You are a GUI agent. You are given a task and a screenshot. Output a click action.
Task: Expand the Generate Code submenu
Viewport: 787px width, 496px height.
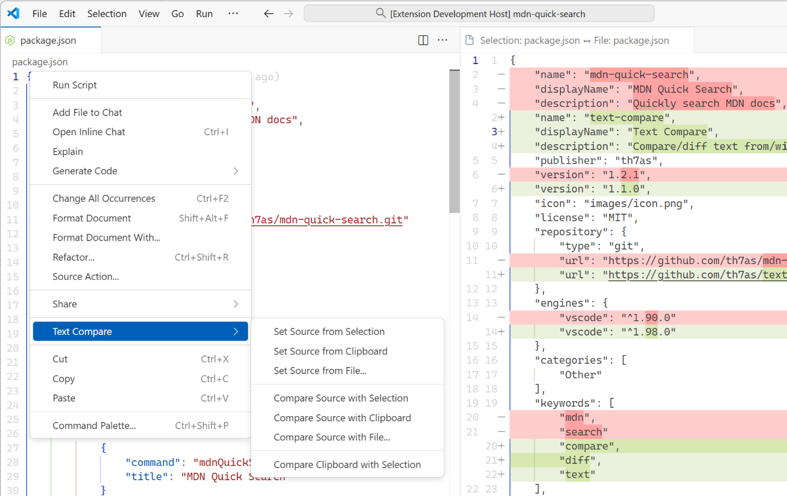click(x=140, y=171)
